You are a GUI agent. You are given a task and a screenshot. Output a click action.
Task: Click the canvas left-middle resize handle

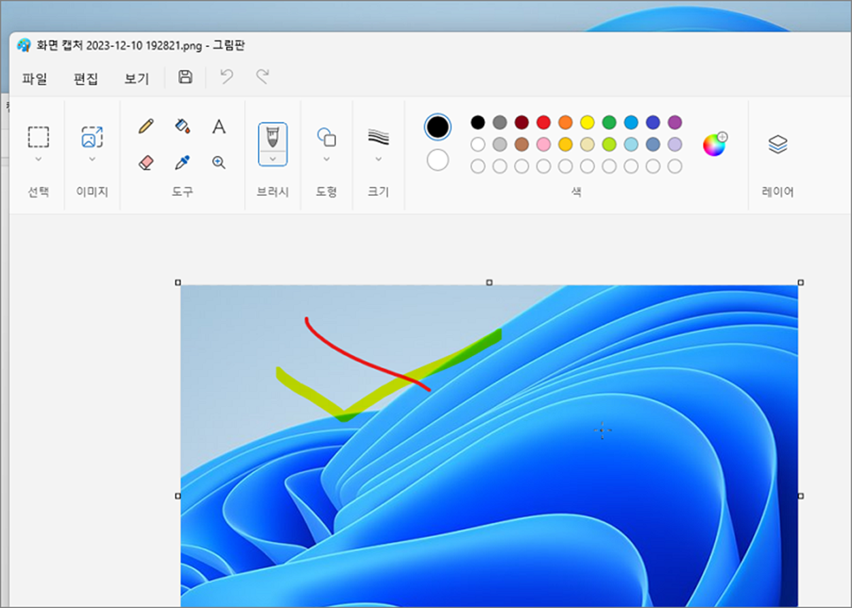pos(178,496)
